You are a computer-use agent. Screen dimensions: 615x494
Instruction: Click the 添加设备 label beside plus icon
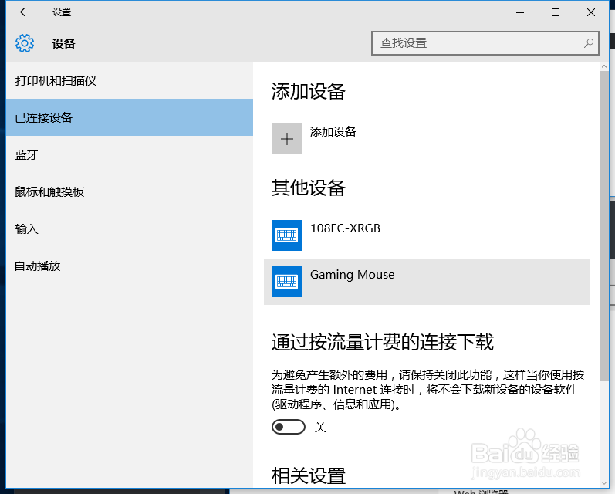(x=333, y=132)
